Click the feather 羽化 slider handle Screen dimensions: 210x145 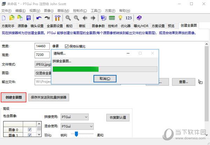[76, 134]
